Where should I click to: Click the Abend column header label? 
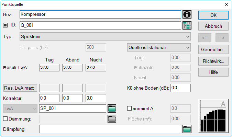(x=73, y=60)
